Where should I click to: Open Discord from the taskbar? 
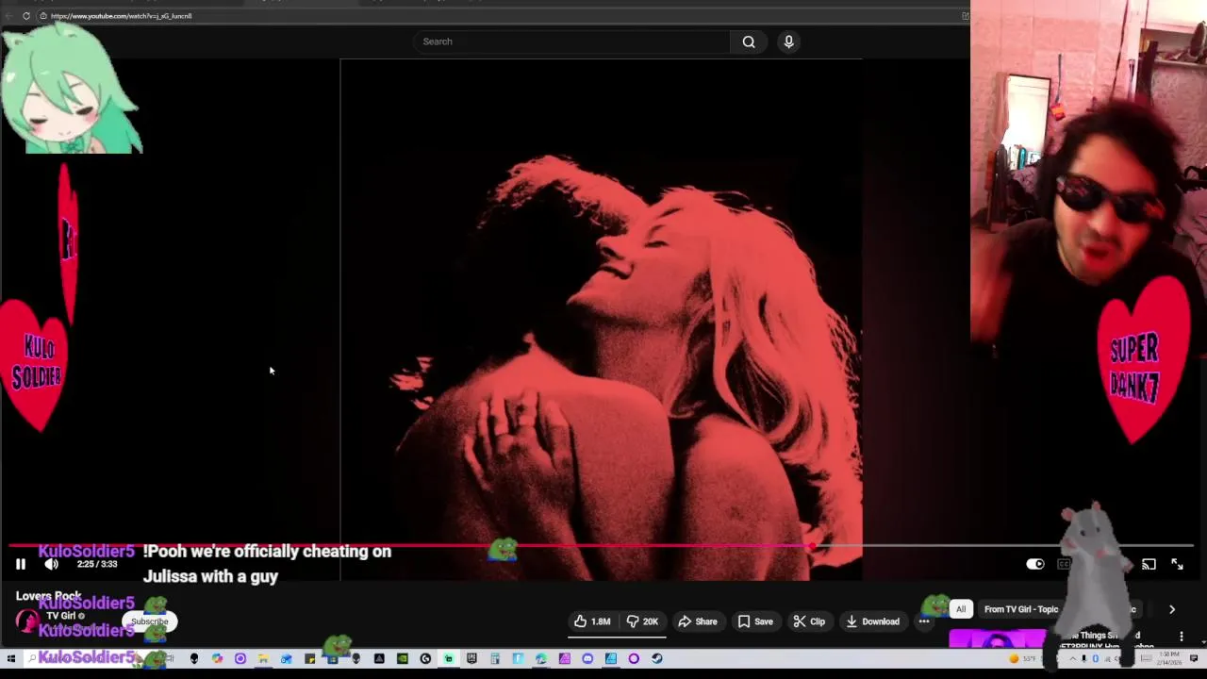click(587, 658)
